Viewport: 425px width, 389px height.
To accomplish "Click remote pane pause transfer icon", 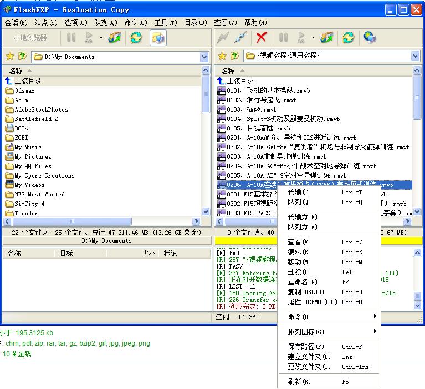I will (284, 37).
